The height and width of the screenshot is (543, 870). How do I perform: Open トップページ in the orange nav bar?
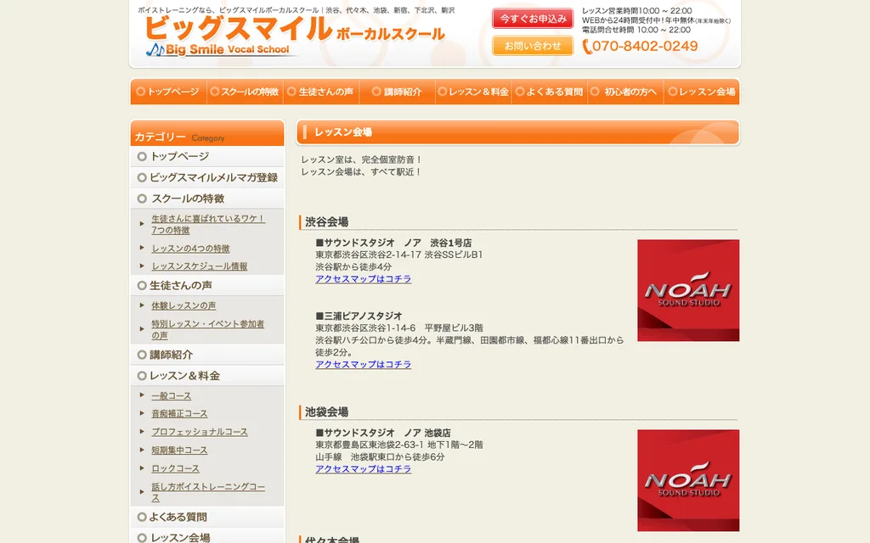tap(168, 92)
